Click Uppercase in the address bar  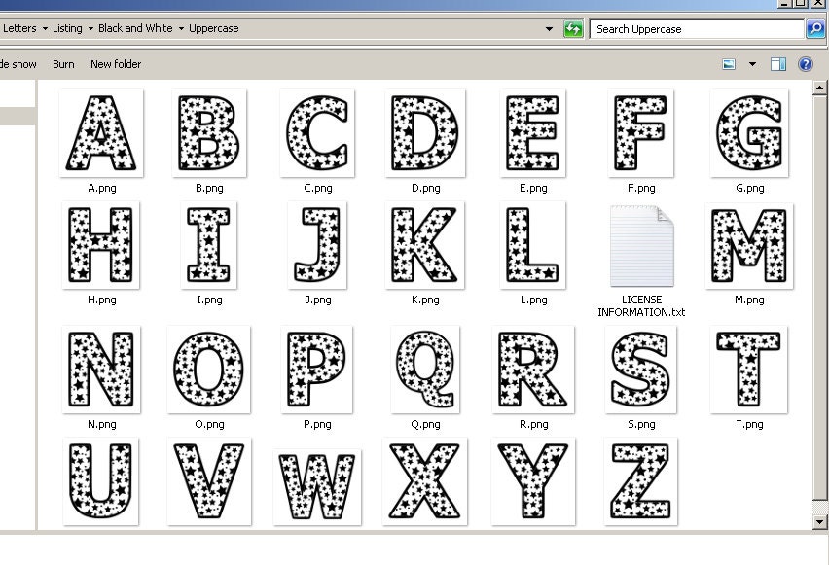pyautogui.click(x=213, y=28)
